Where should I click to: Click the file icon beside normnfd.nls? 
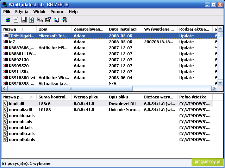coord(5,128)
